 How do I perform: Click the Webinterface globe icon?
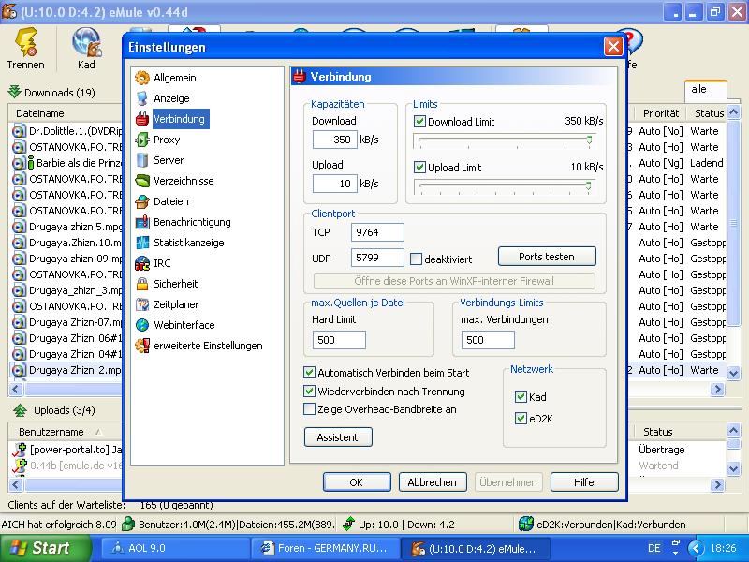(x=142, y=325)
